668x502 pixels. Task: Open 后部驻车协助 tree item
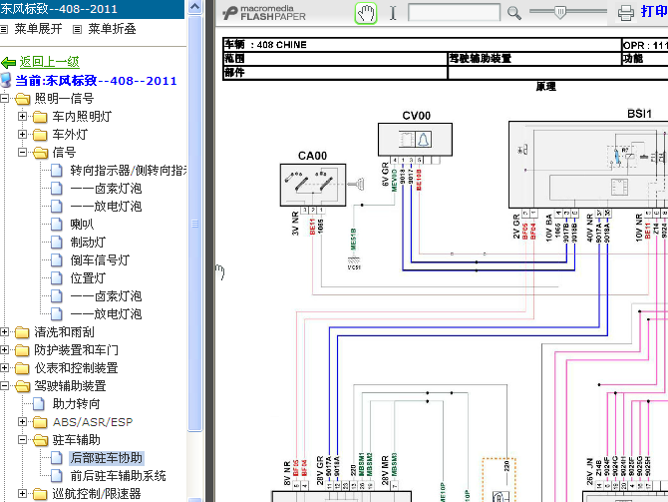pyautogui.click(x=107, y=458)
